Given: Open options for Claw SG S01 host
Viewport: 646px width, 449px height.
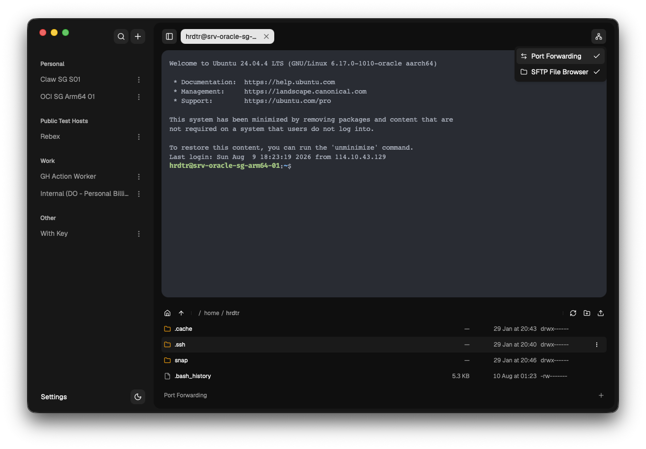Looking at the screenshot, I should coord(139,80).
